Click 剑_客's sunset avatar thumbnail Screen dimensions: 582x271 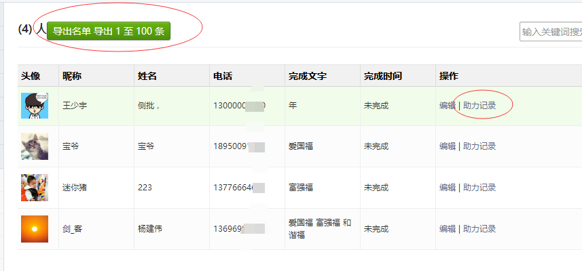(35, 229)
